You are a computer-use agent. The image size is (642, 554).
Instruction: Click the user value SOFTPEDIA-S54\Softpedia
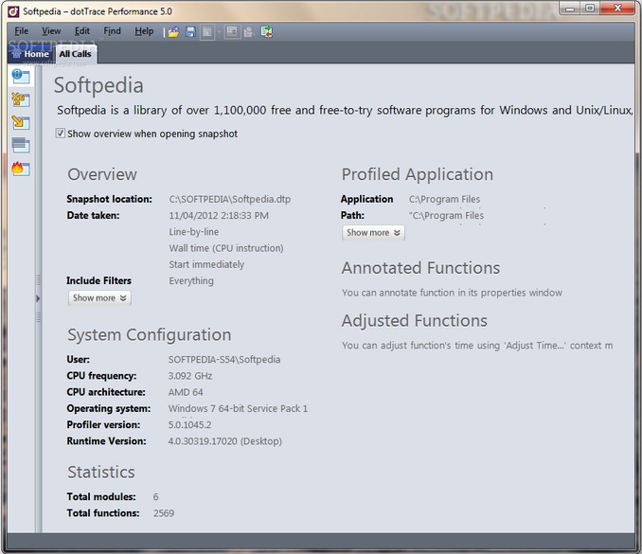pyautogui.click(x=224, y=360)
